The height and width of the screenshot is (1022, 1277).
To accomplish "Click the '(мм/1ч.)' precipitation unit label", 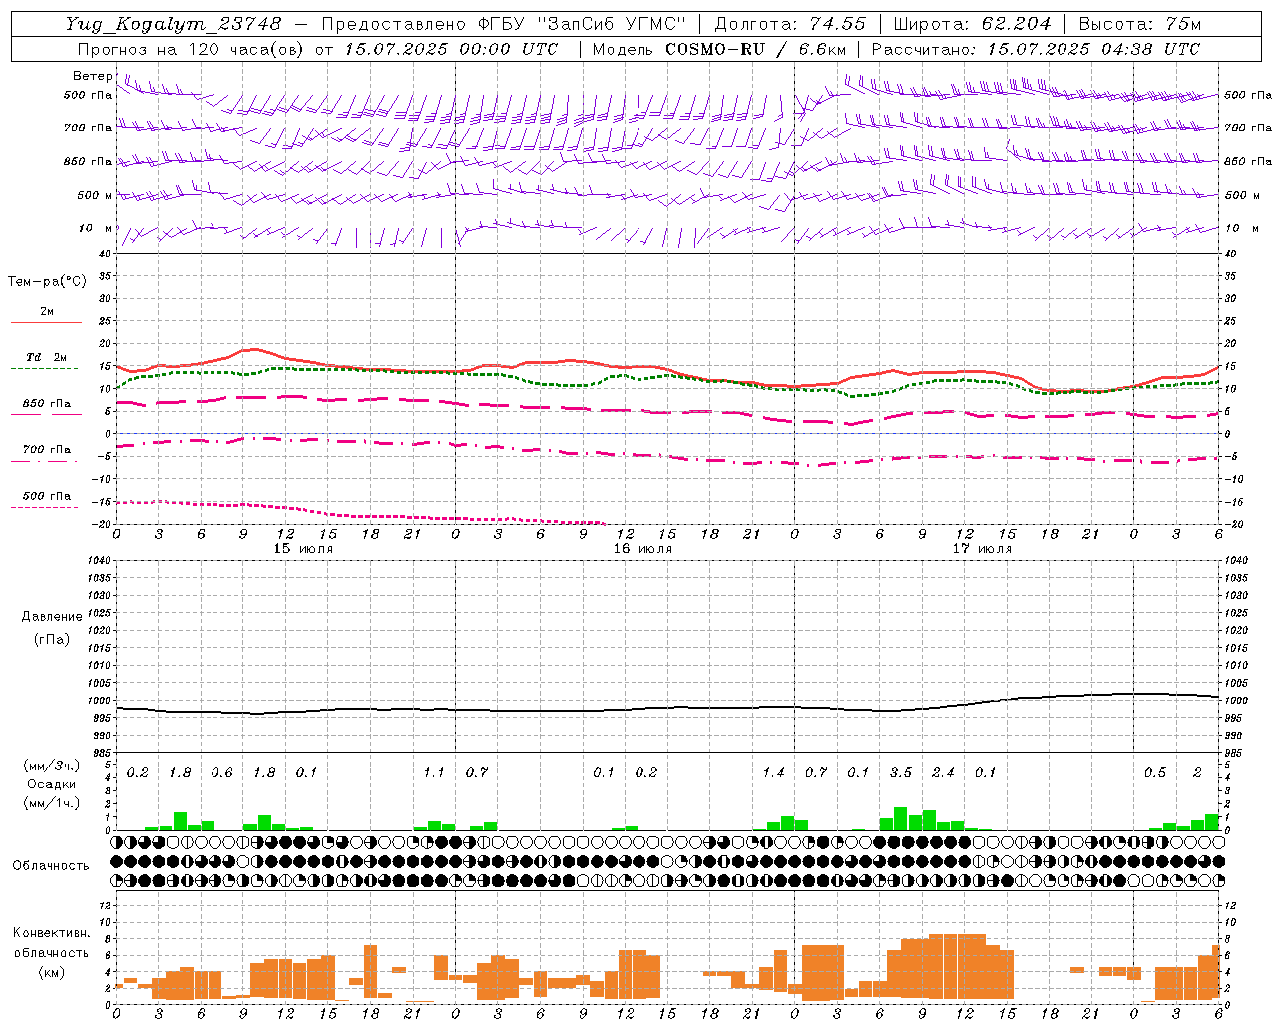I will point(52,803).
